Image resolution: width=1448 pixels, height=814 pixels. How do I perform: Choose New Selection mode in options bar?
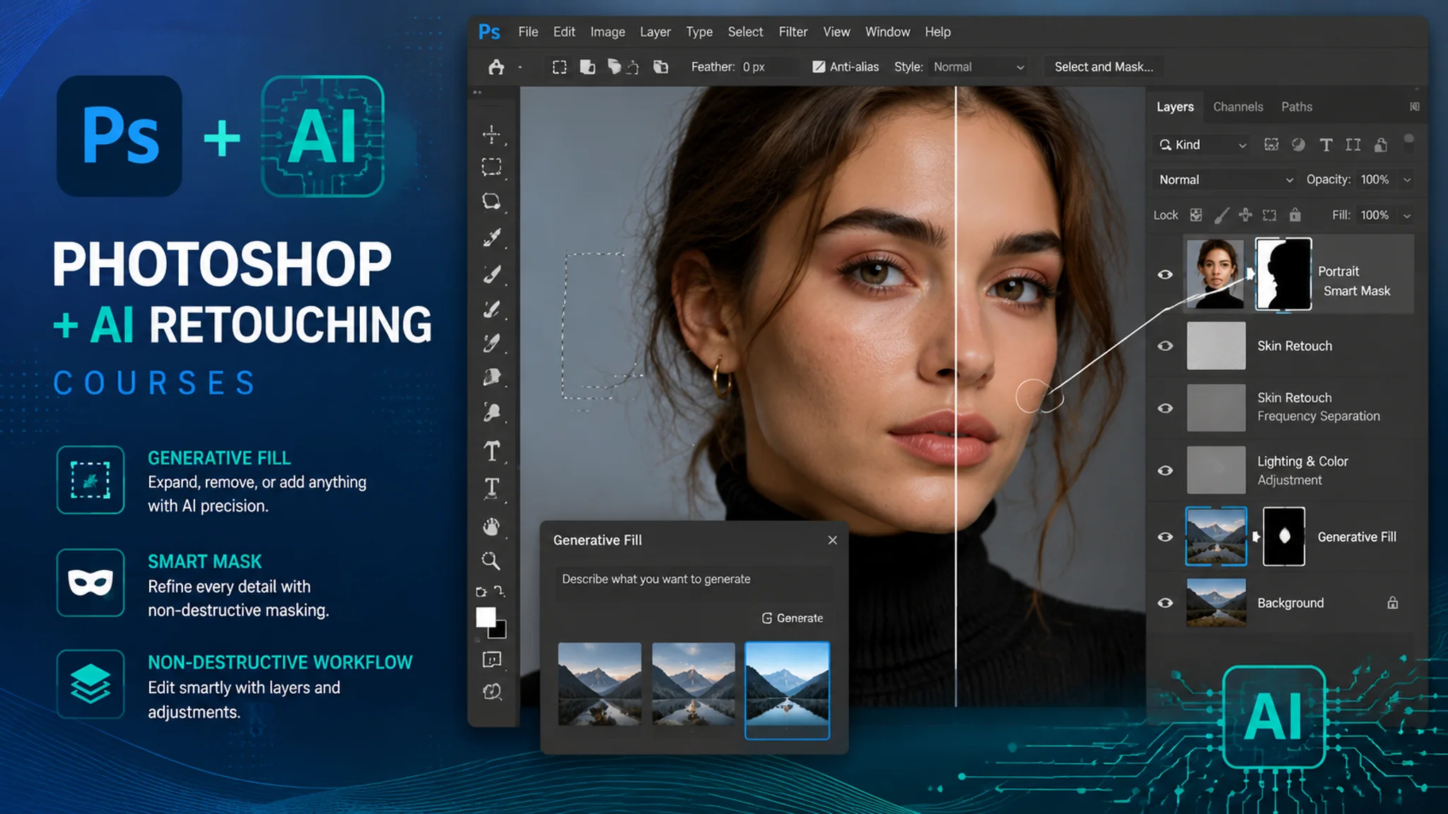tap(559, 67)
